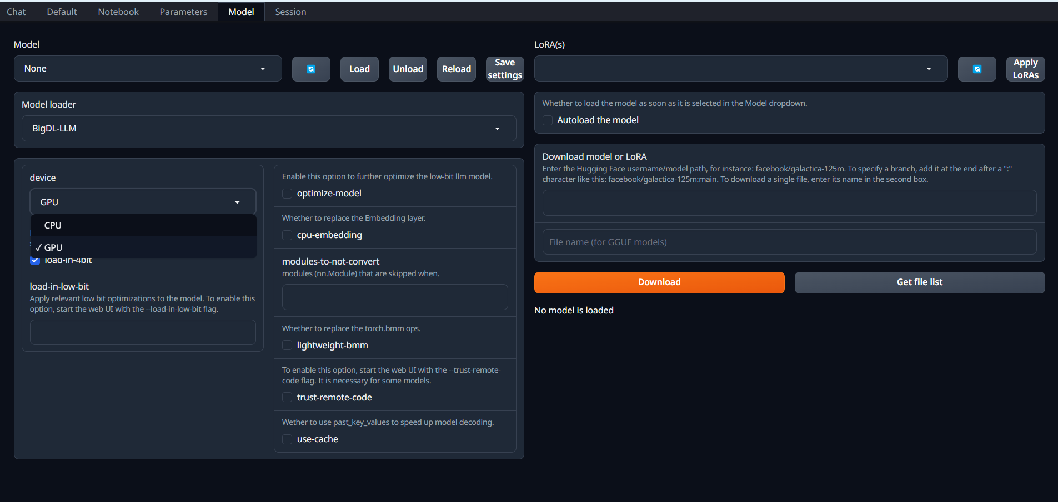Toggle the cpu-embedding checkbox
Viewport: 1058px width, 502px height.
[x=287, y=235]
